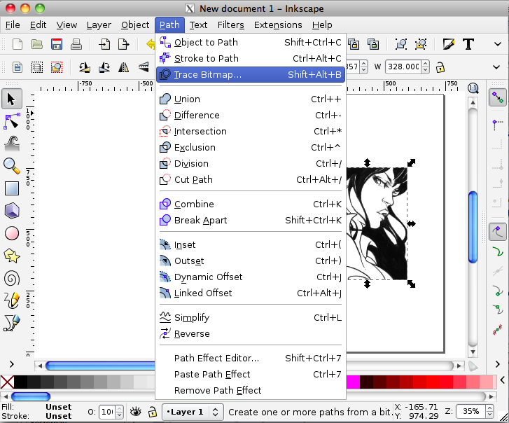Toggle snap to smooth nodes
This screenshot has width=509, height=423.
[498, 310]
